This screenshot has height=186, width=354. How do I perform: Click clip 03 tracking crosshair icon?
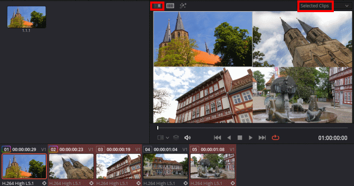(139, 183)
